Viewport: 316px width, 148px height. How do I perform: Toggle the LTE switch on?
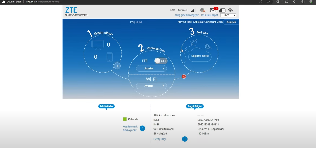point(161,61)
